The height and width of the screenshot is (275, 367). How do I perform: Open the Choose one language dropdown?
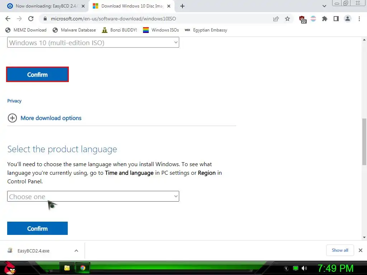[x=93, y=196]
